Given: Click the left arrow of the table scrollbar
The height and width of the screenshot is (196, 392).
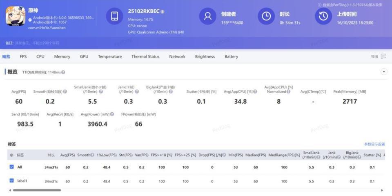Looking at the screenshot, I should click(x=10, y=190).
